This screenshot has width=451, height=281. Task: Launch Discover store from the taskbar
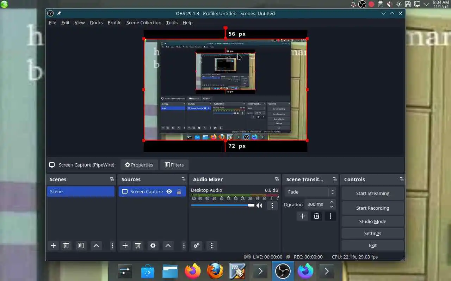click(148, 271)
